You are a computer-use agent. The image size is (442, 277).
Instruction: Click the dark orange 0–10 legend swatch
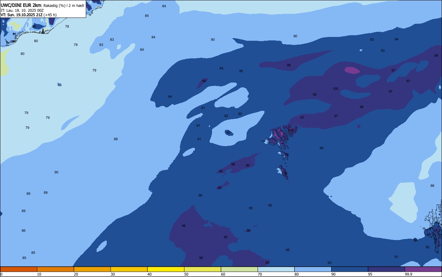click(19, 269)
